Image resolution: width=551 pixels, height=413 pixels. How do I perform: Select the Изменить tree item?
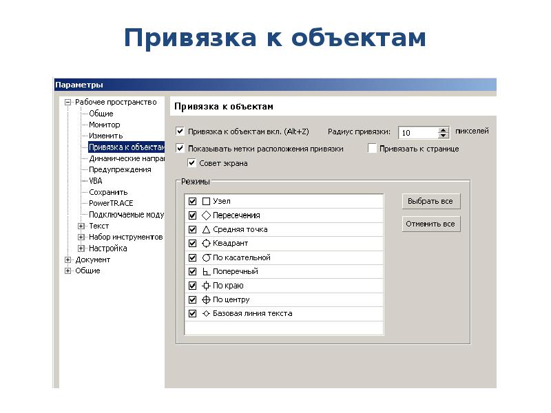tap(106, 136)
